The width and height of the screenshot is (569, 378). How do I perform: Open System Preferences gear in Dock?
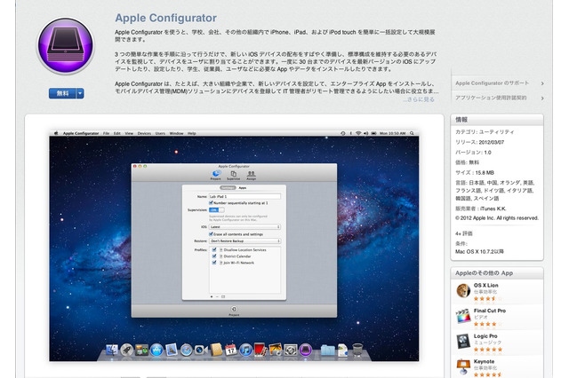(x=291, y=350)
